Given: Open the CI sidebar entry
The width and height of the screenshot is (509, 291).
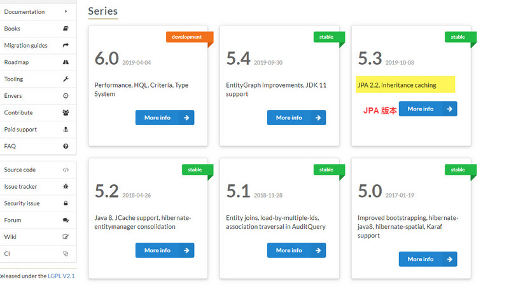Looking at the screenshot, I should [38, 254].
